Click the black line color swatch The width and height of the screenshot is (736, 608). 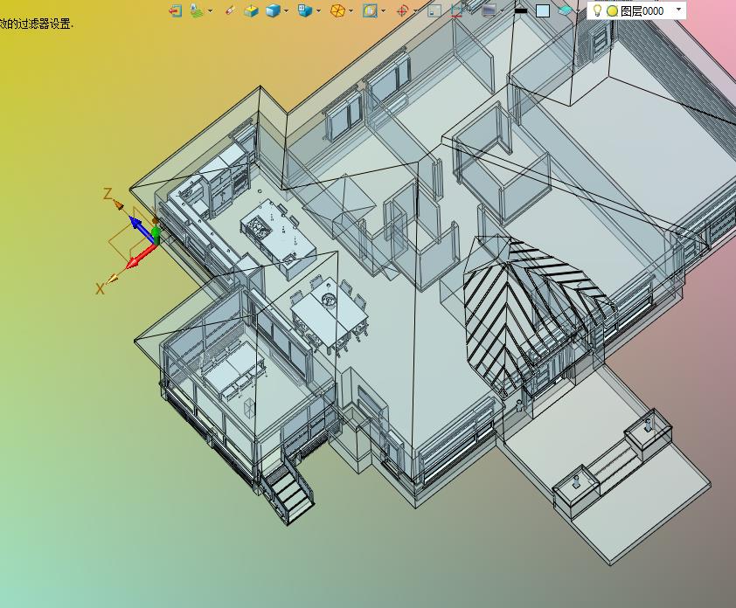pos(521,10)
